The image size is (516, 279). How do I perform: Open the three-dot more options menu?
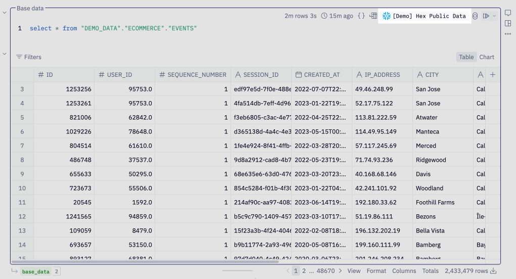pyautogui.click(x=508, y=33)
